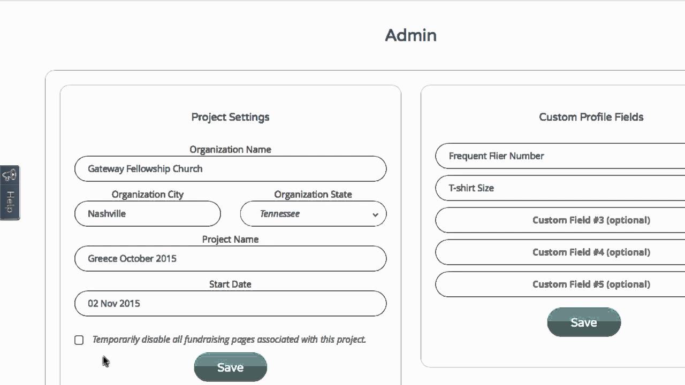Focus the Custom Field #3 input

click(x=560, y=220)
